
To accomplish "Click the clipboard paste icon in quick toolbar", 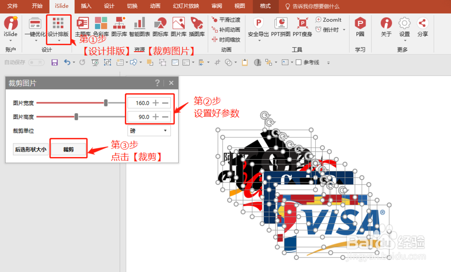I will click(245, 62).
